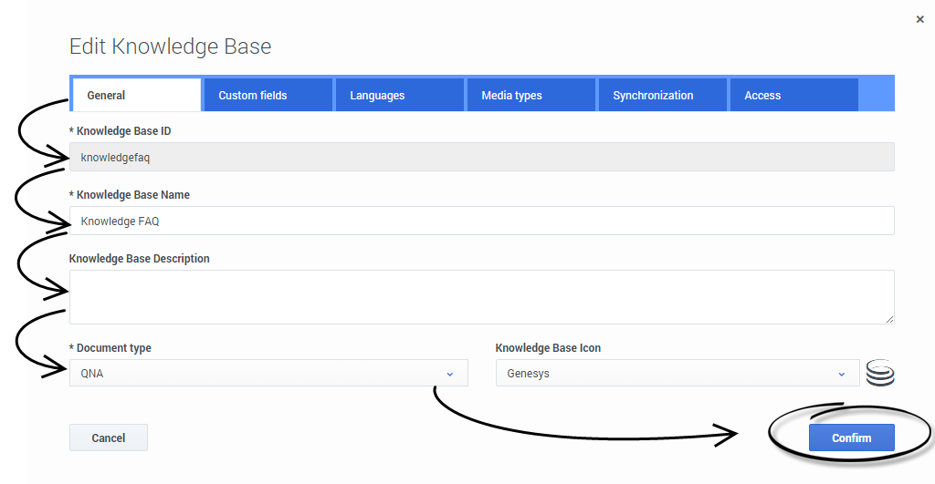Focus the Knowledge Base Name input
Viewport: 935px width, 484px height.
coord(481,221)
